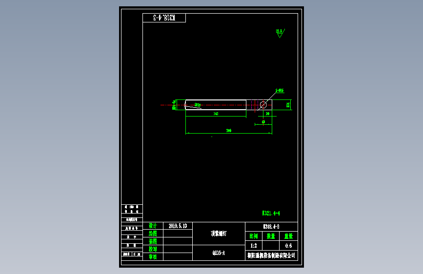Click the drawing number K318.4-3 in title block

[x=271, y=227]
